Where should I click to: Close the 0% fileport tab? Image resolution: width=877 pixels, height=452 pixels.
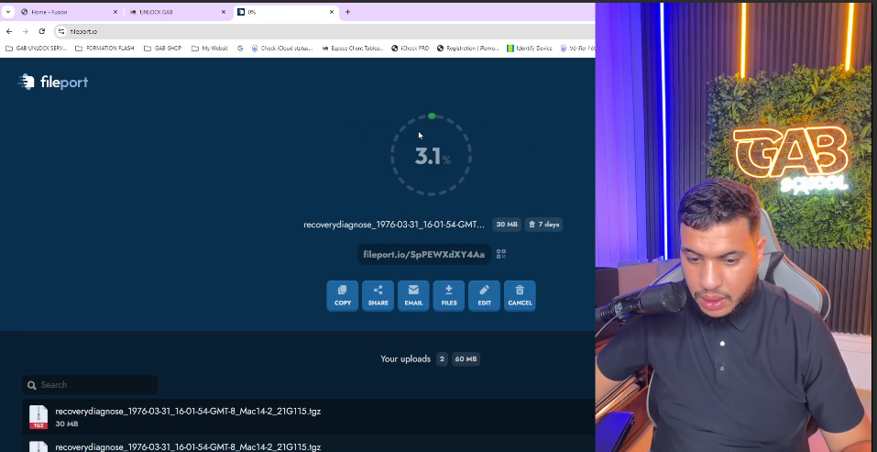(332, 12)
